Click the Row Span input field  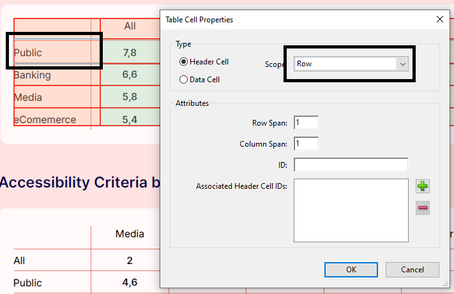tap(306, 122)
